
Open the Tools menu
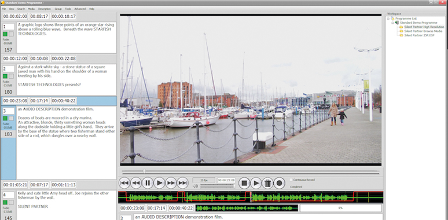pos(68,9)
